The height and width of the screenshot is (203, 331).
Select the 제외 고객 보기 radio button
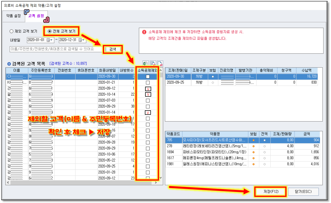pos(11,31)
